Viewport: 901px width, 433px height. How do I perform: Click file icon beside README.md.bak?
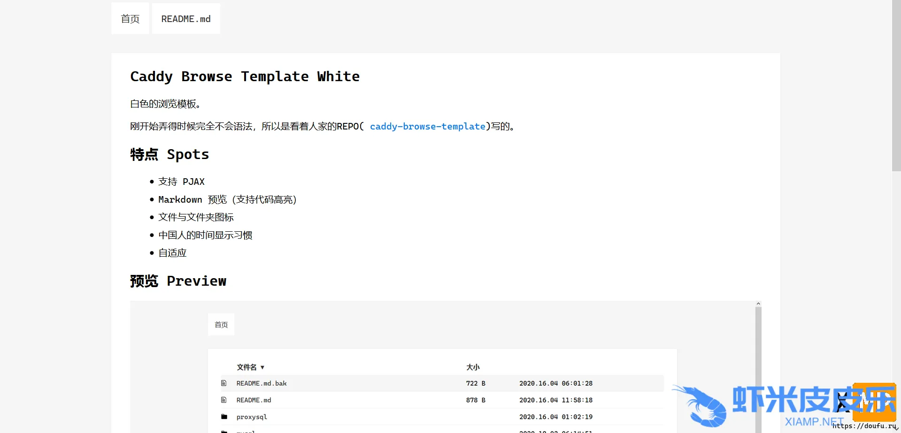224,383
